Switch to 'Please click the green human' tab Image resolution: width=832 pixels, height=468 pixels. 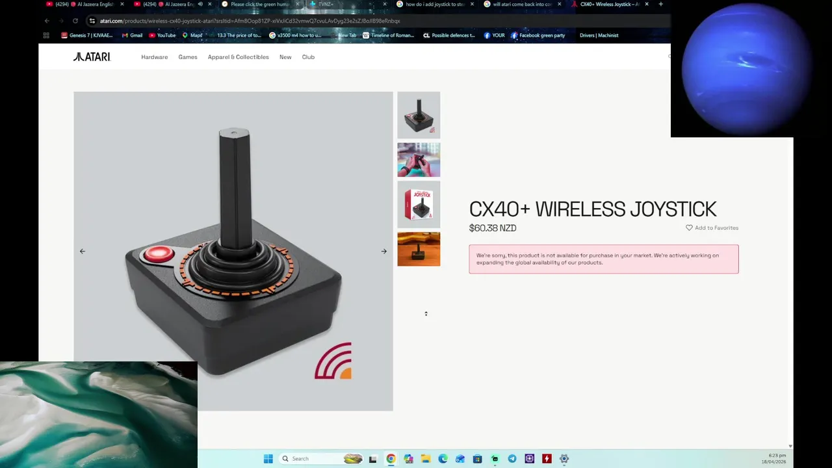point(260,4)
